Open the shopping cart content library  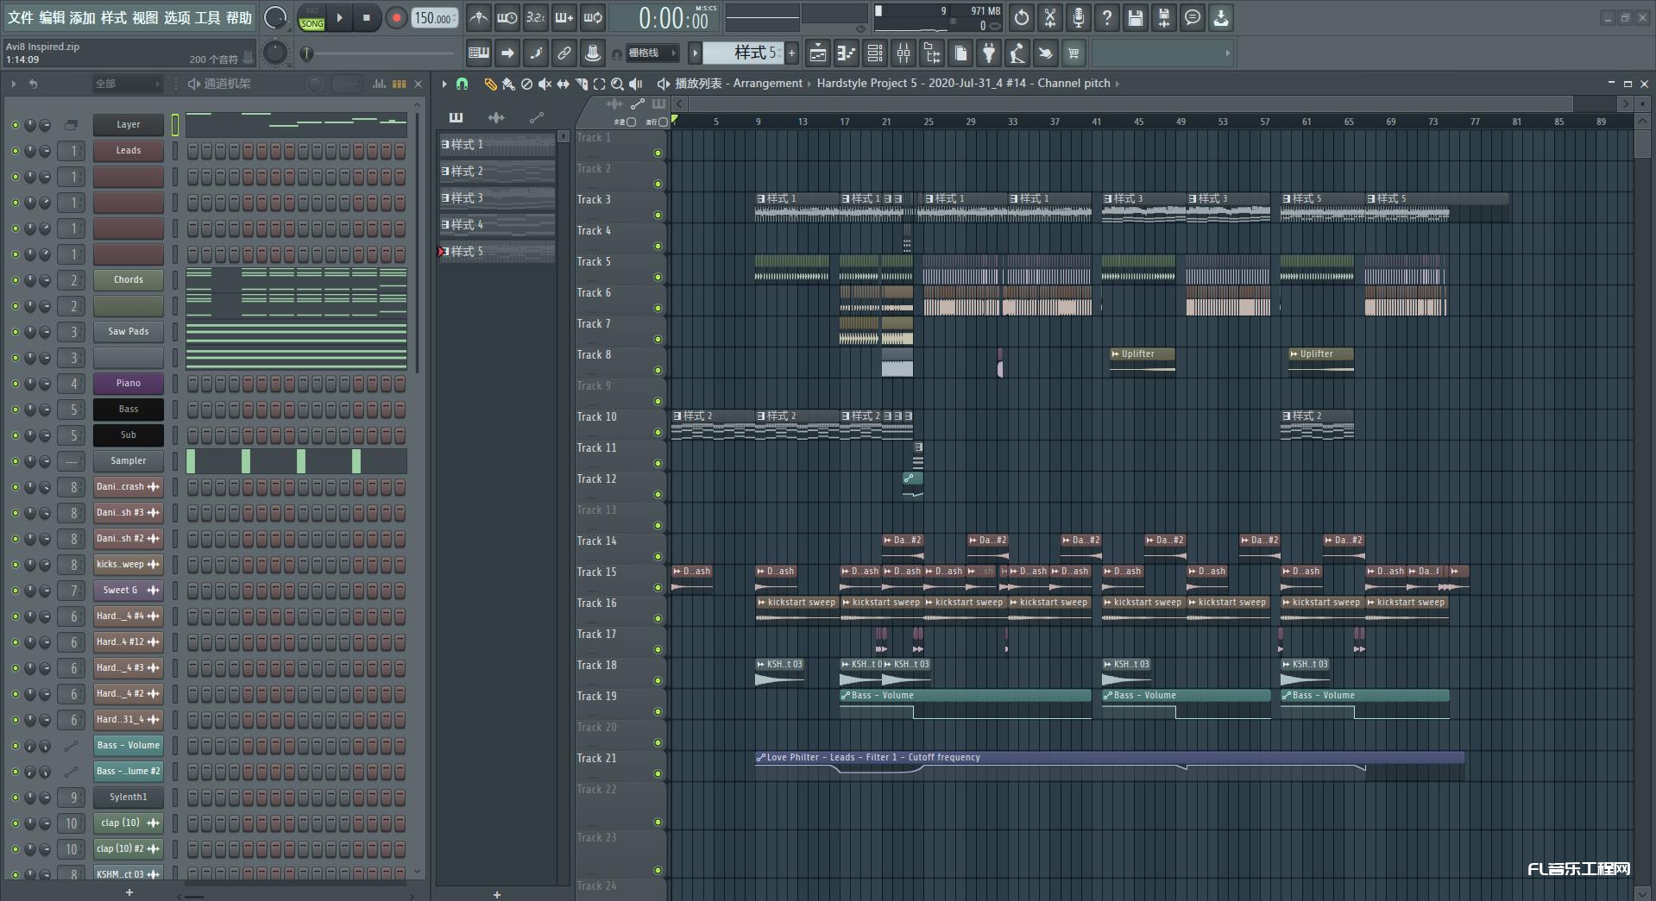pyautogui.click(x=1074, y=53)
